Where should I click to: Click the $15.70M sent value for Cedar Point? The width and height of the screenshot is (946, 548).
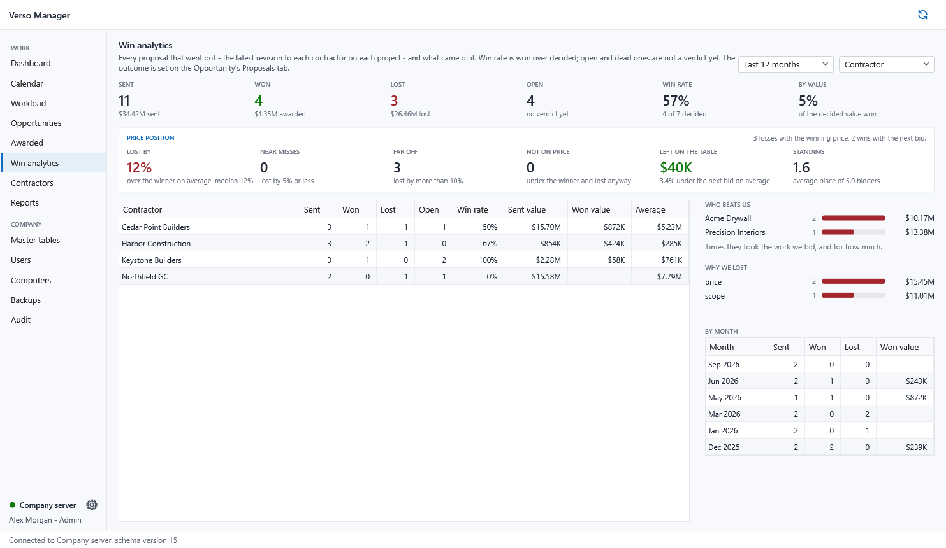click(x=546, y=227)
